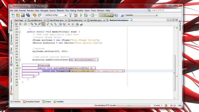Open the Projects side panel
This screenshot has width=199, height=112.
pyautogui.click(x=11, y=90)
